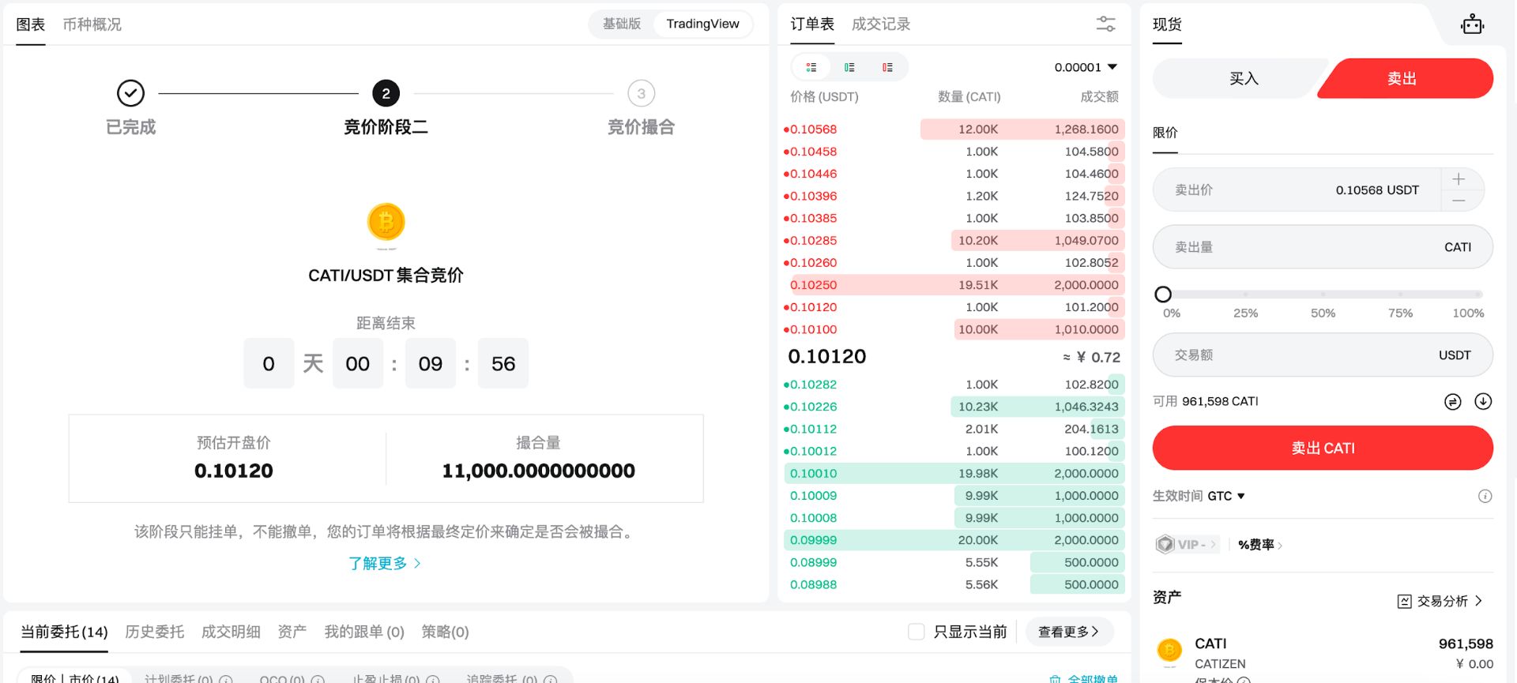1517x683 pixels.
Task: Open the 策略(0) strategy tab
Action: click(x=445, y=632)
